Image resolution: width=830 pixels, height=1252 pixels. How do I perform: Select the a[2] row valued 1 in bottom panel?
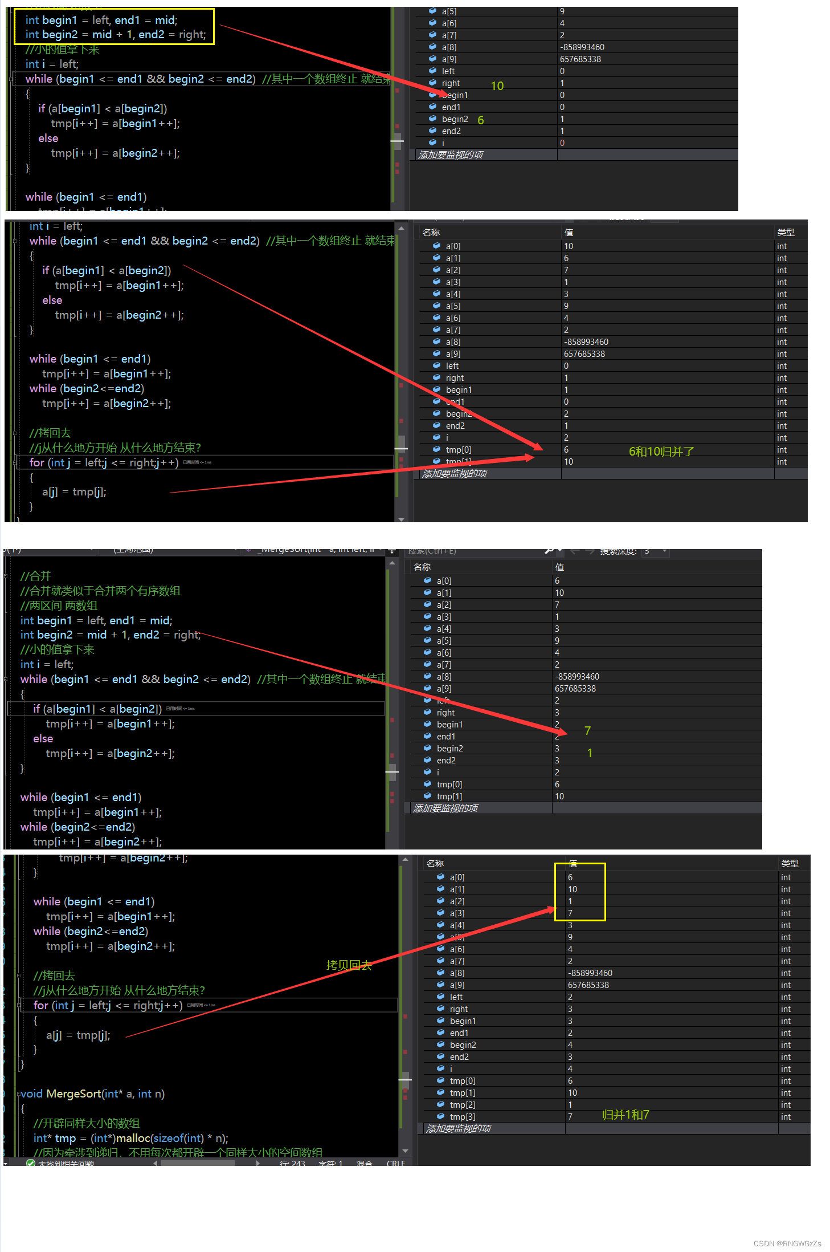point(616,901)
